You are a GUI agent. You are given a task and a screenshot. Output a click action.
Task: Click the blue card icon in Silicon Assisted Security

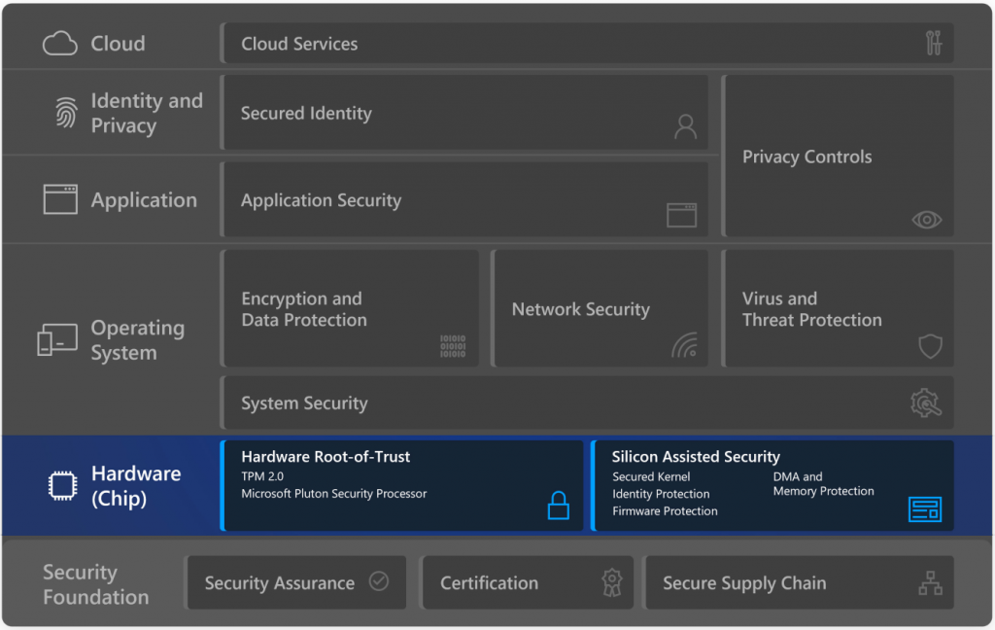pos(924,508)
